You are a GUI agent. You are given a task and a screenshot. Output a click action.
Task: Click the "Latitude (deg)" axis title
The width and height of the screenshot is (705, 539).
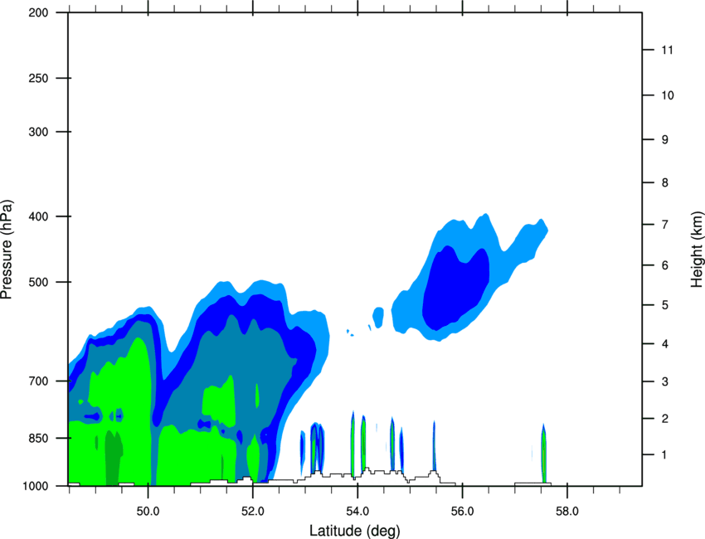354,531
